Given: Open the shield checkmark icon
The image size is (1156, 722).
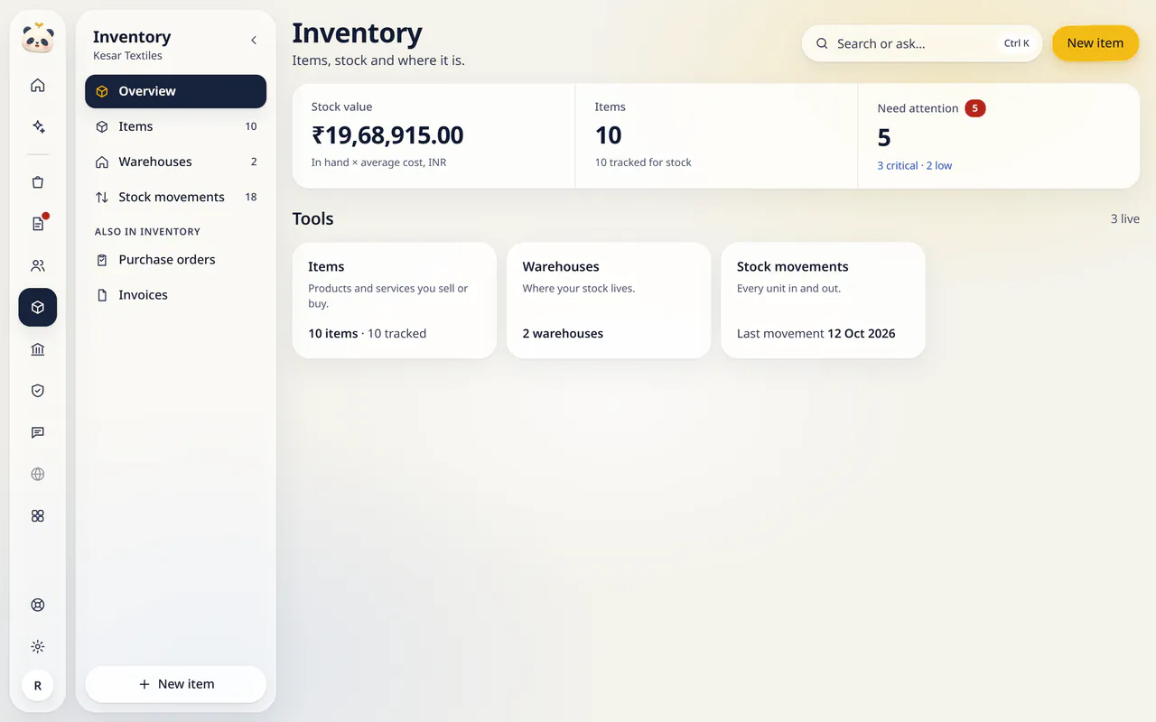Looking at the screenshot, I should click(38, 391).
